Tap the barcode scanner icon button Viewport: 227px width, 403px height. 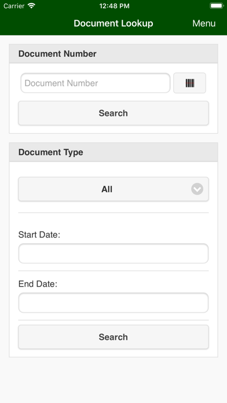(190, 83)
